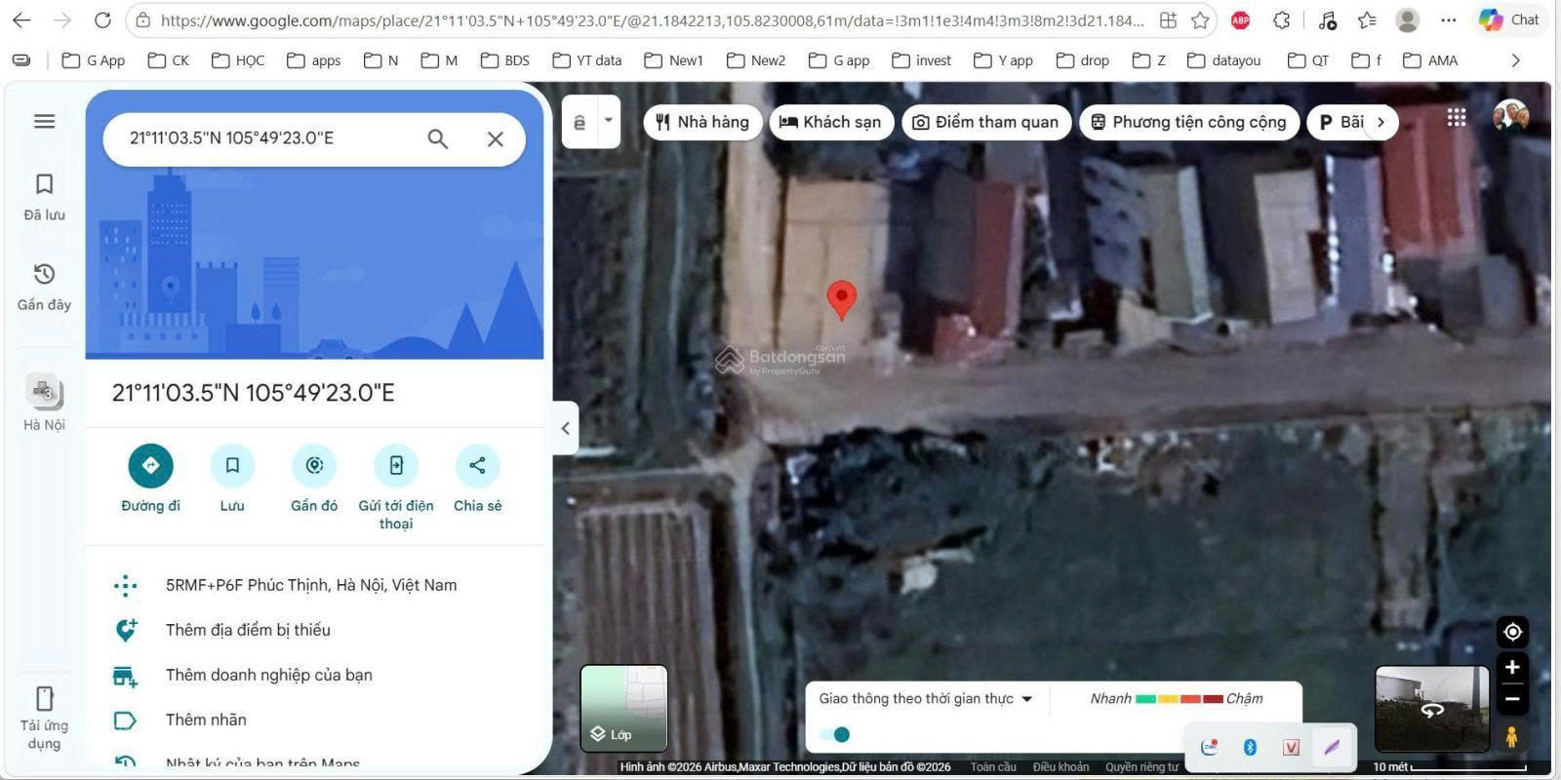Toggle the real-time traffic switch
This screenshot has height=780, width=1561.
[x=835, y=734]
